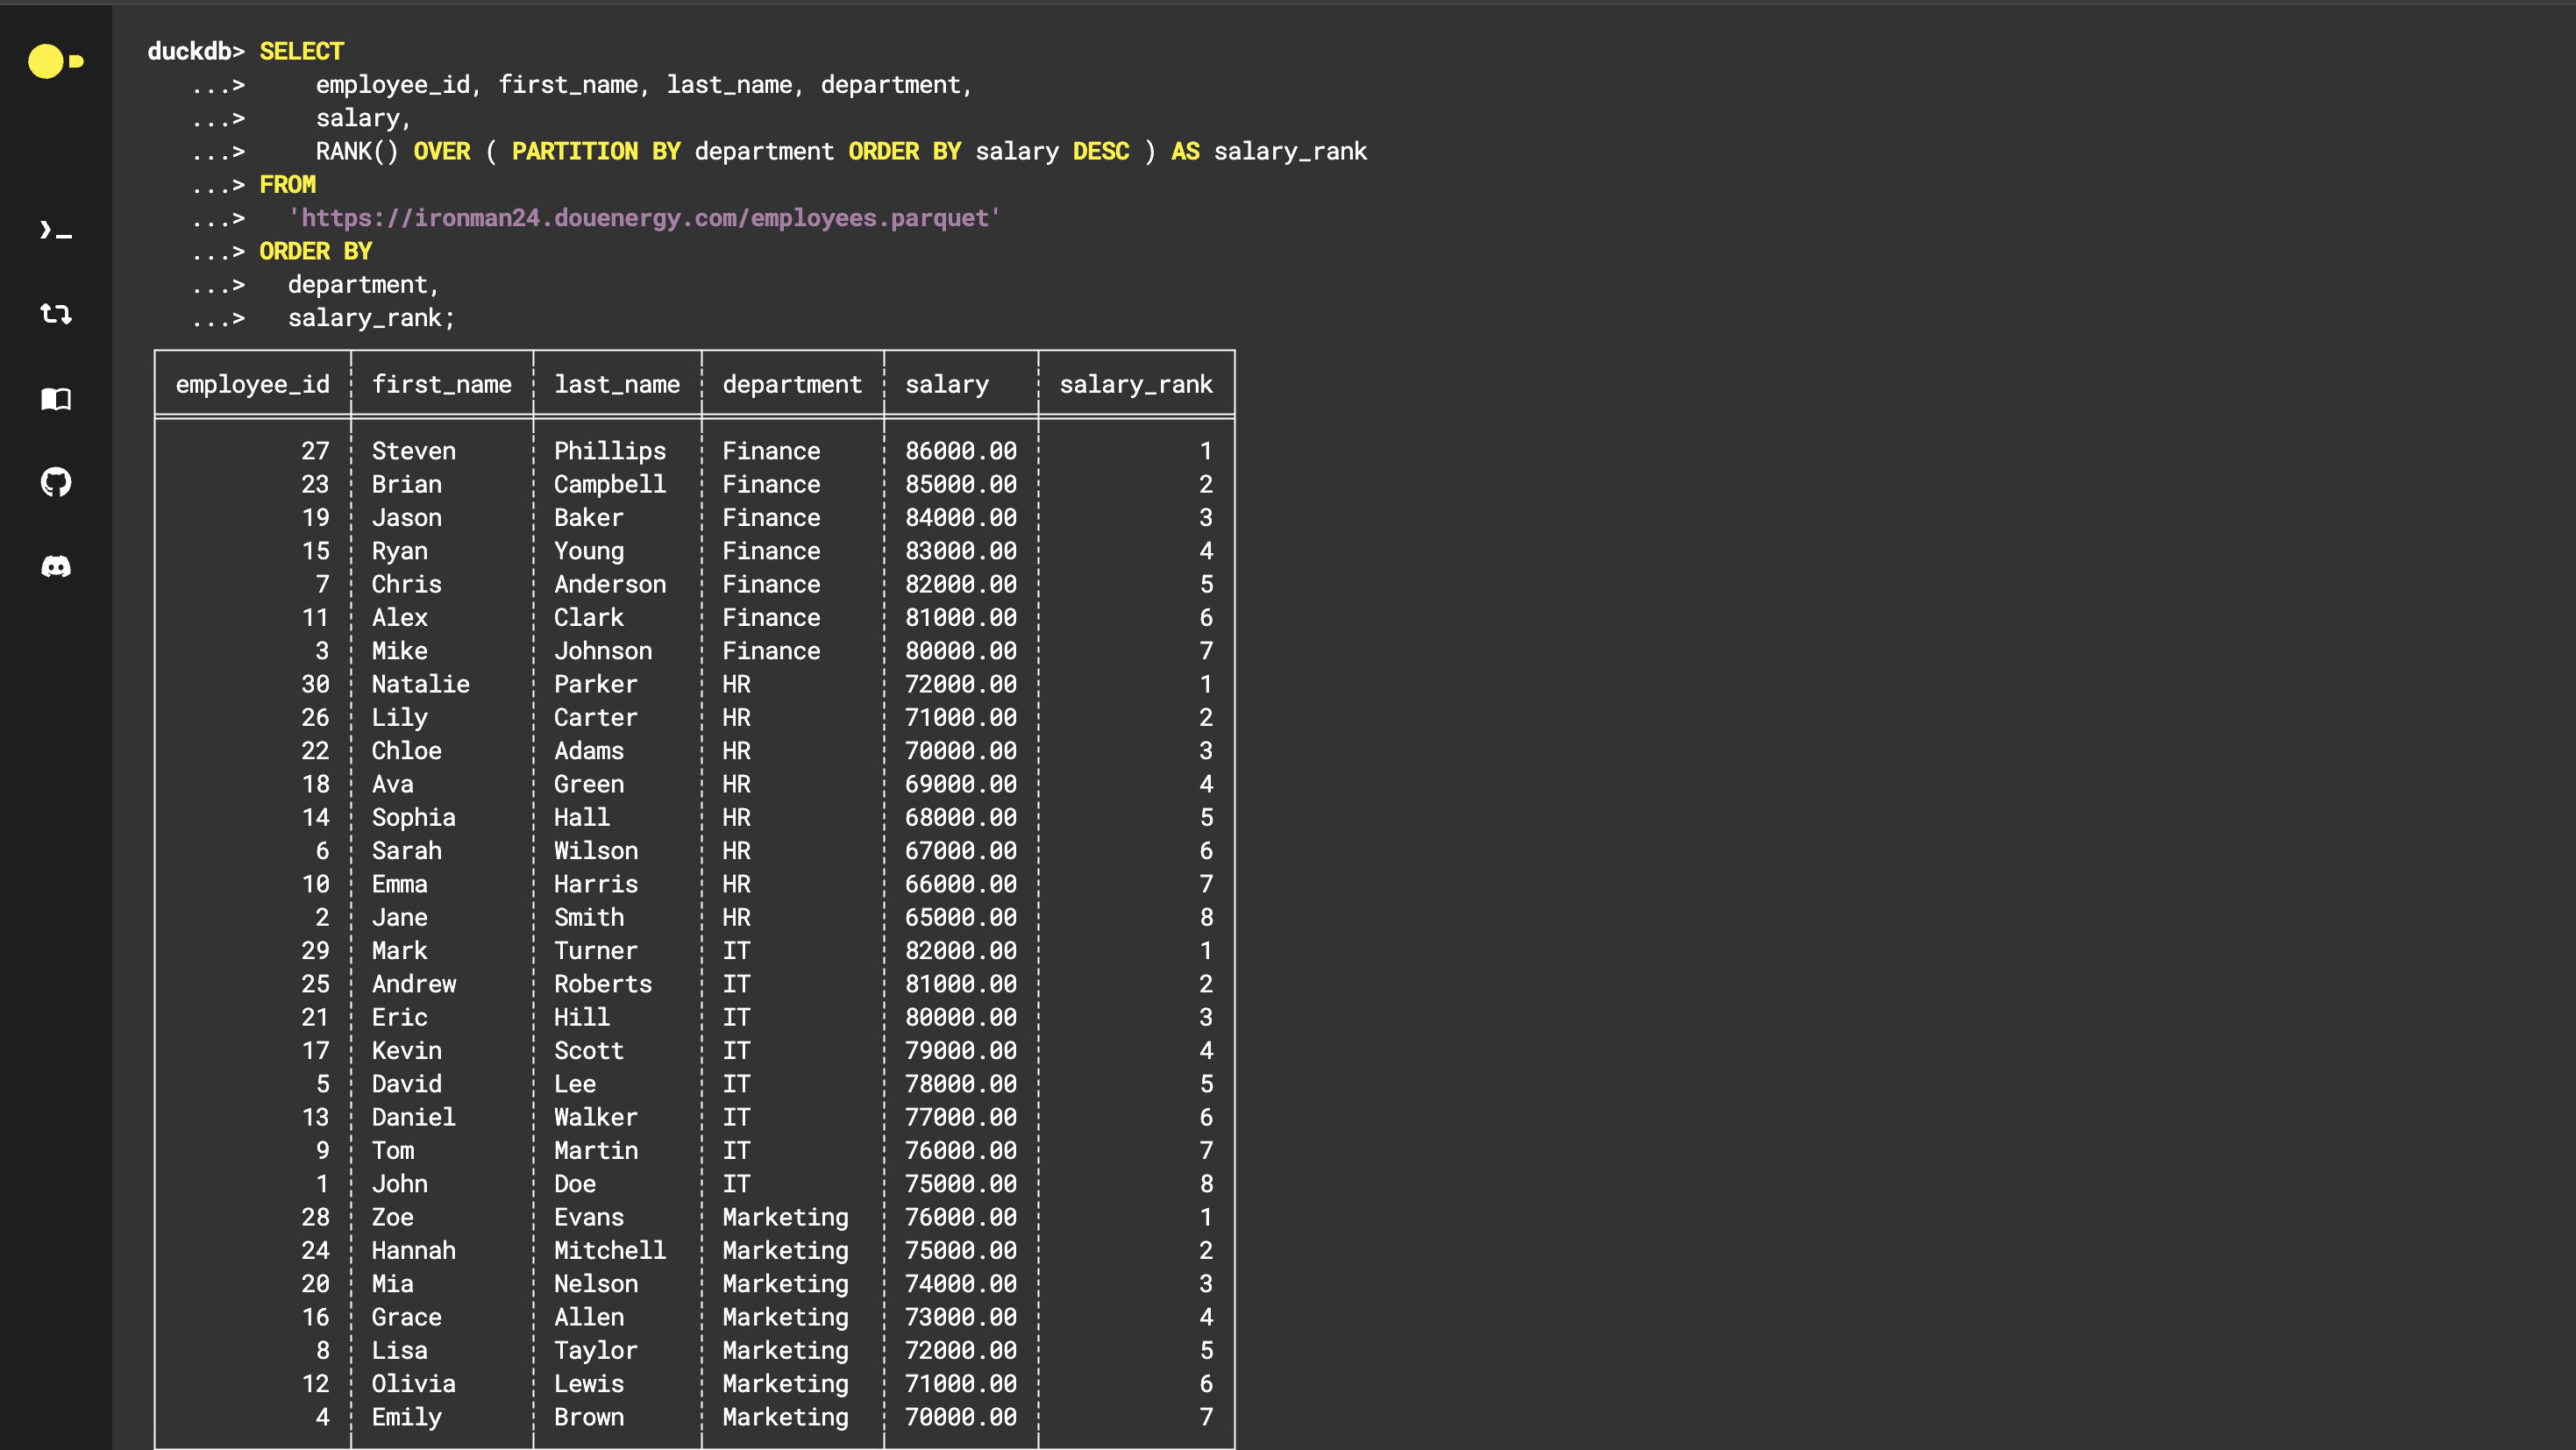
Task: Click last name Johnson
Action: [x=603, y=651]
